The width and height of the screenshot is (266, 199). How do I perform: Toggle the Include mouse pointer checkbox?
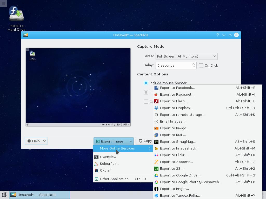click(146, 83)
